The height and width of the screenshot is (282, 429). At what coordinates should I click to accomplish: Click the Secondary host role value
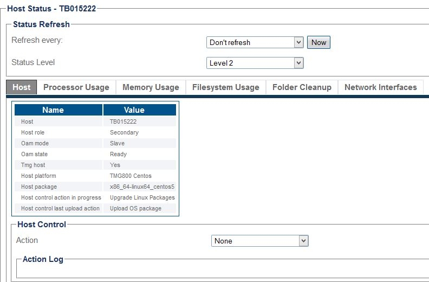[124, 133]
